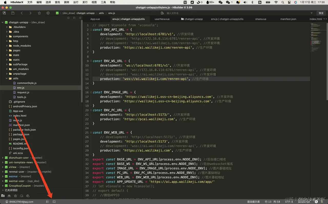
Task: Collapse all icon above project tree
Action: [x=74, y=18]
